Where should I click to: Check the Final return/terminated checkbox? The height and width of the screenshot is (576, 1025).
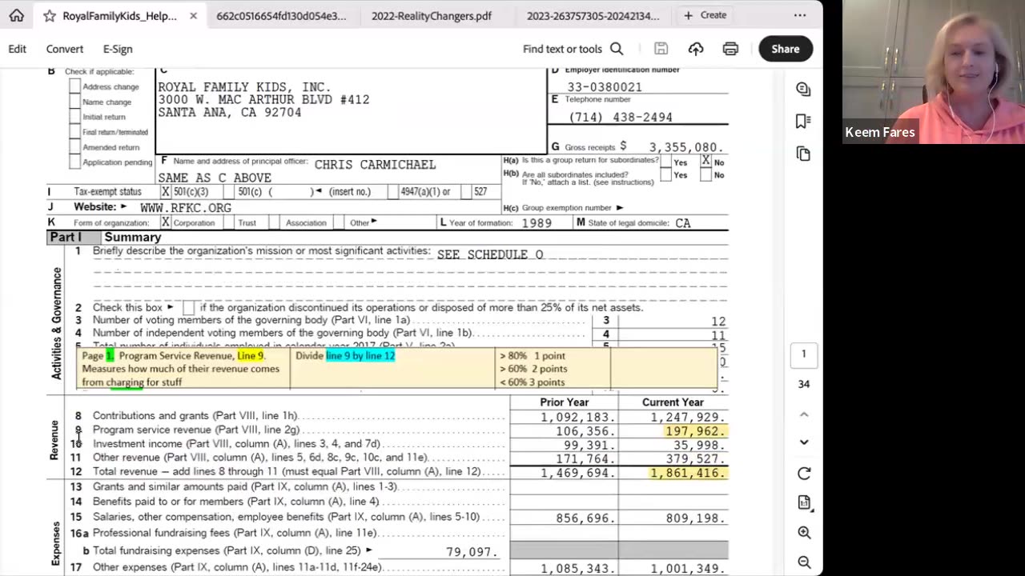(x=75, y=132)
